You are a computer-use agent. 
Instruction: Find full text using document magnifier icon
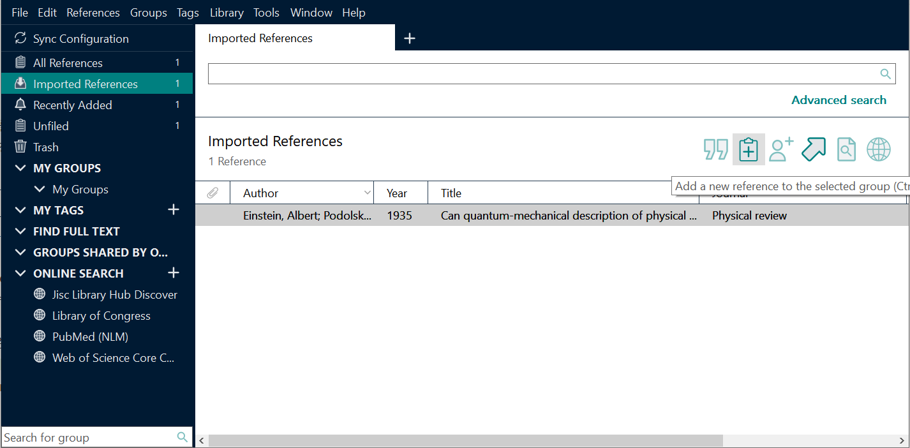pos(846,149)
